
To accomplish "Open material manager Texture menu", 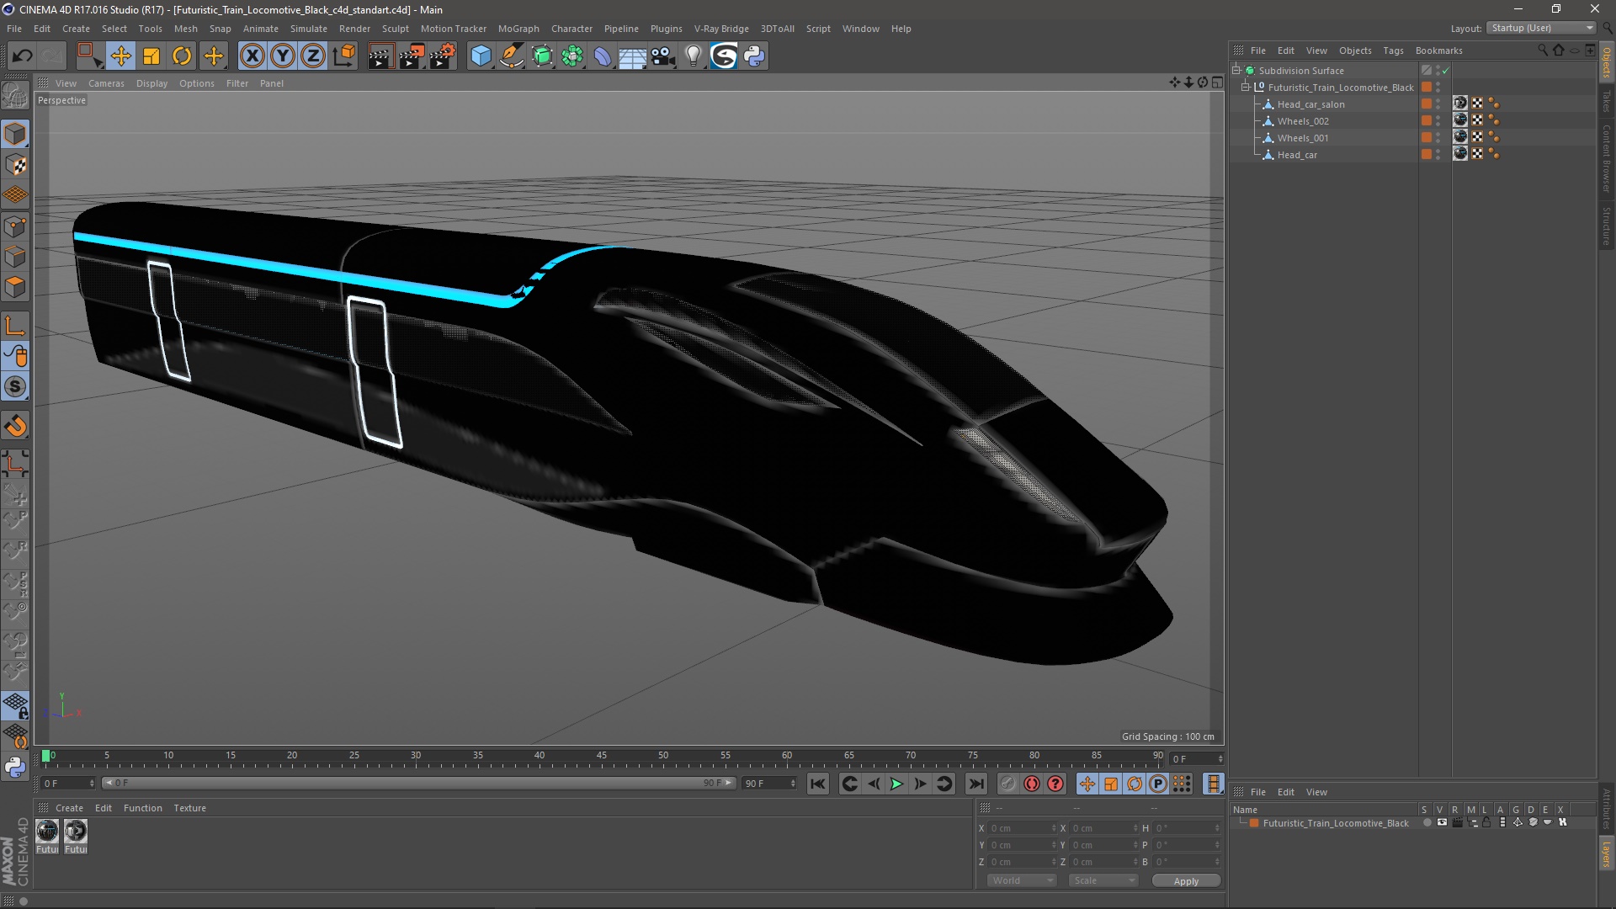I will tap(189, 808).
